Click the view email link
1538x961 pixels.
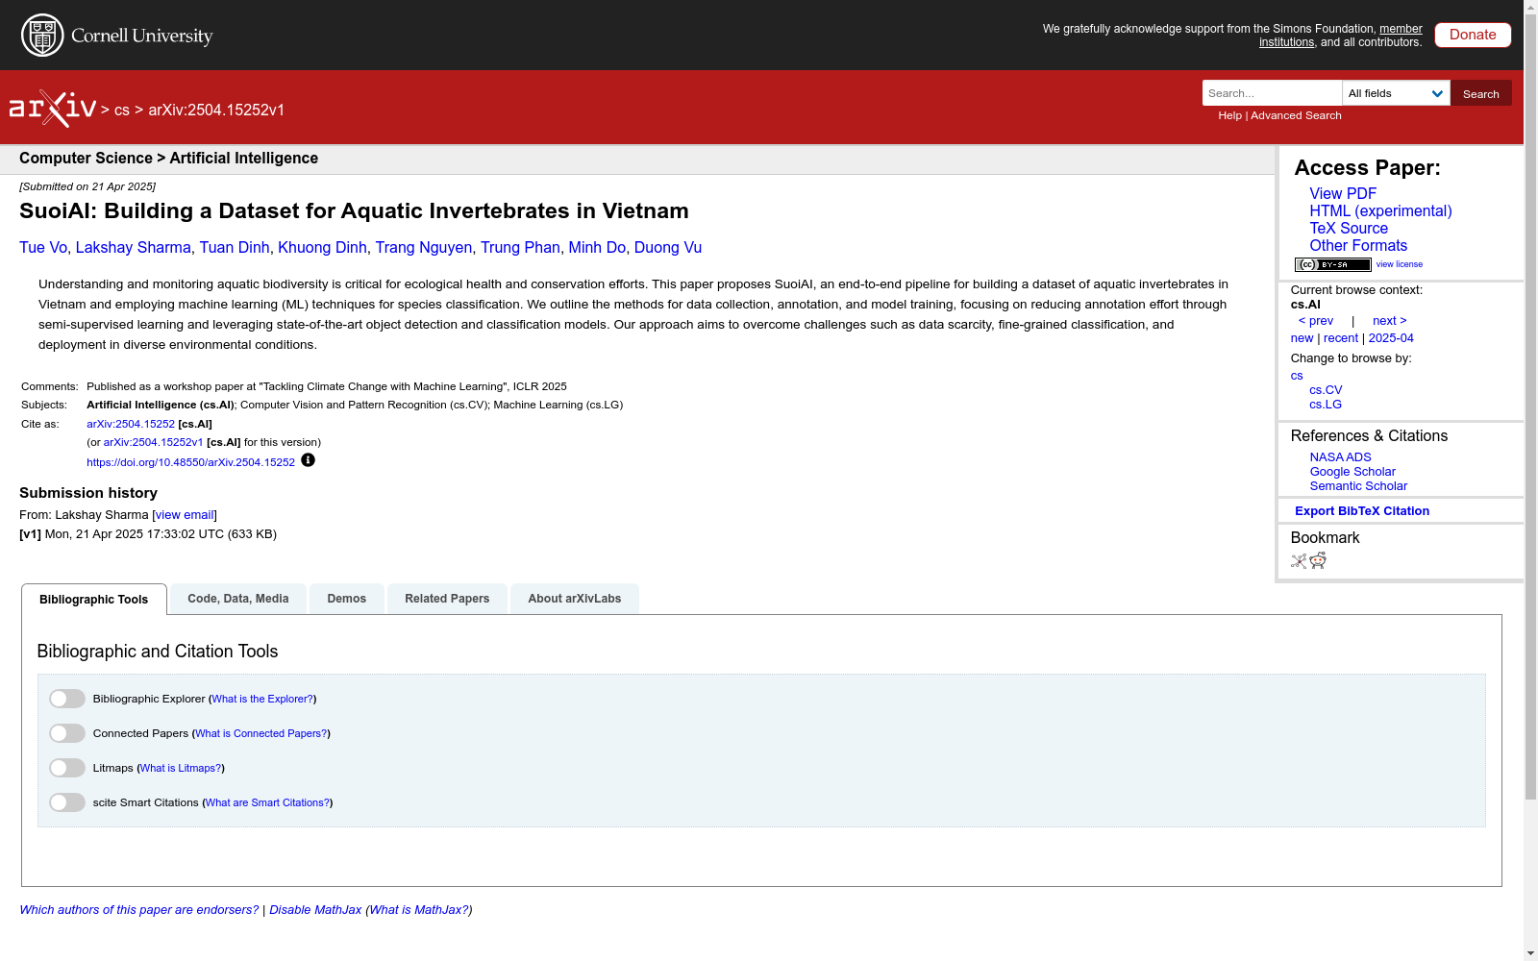click(x=185, y=515)
